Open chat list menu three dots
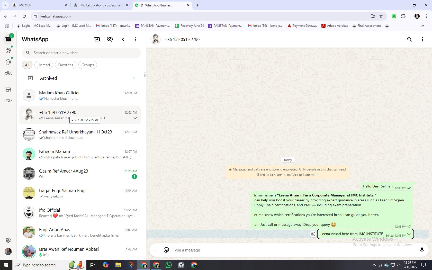 136,39
